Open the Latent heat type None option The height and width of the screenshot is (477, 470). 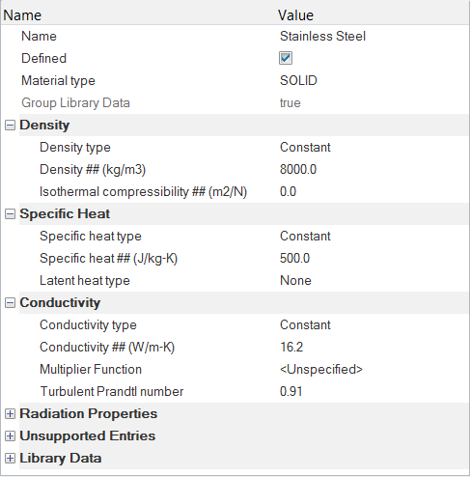(x=373, y=281)
